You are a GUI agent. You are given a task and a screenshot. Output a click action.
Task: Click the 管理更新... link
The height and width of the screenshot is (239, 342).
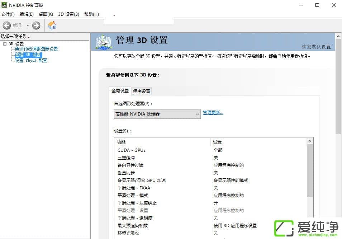213,113
